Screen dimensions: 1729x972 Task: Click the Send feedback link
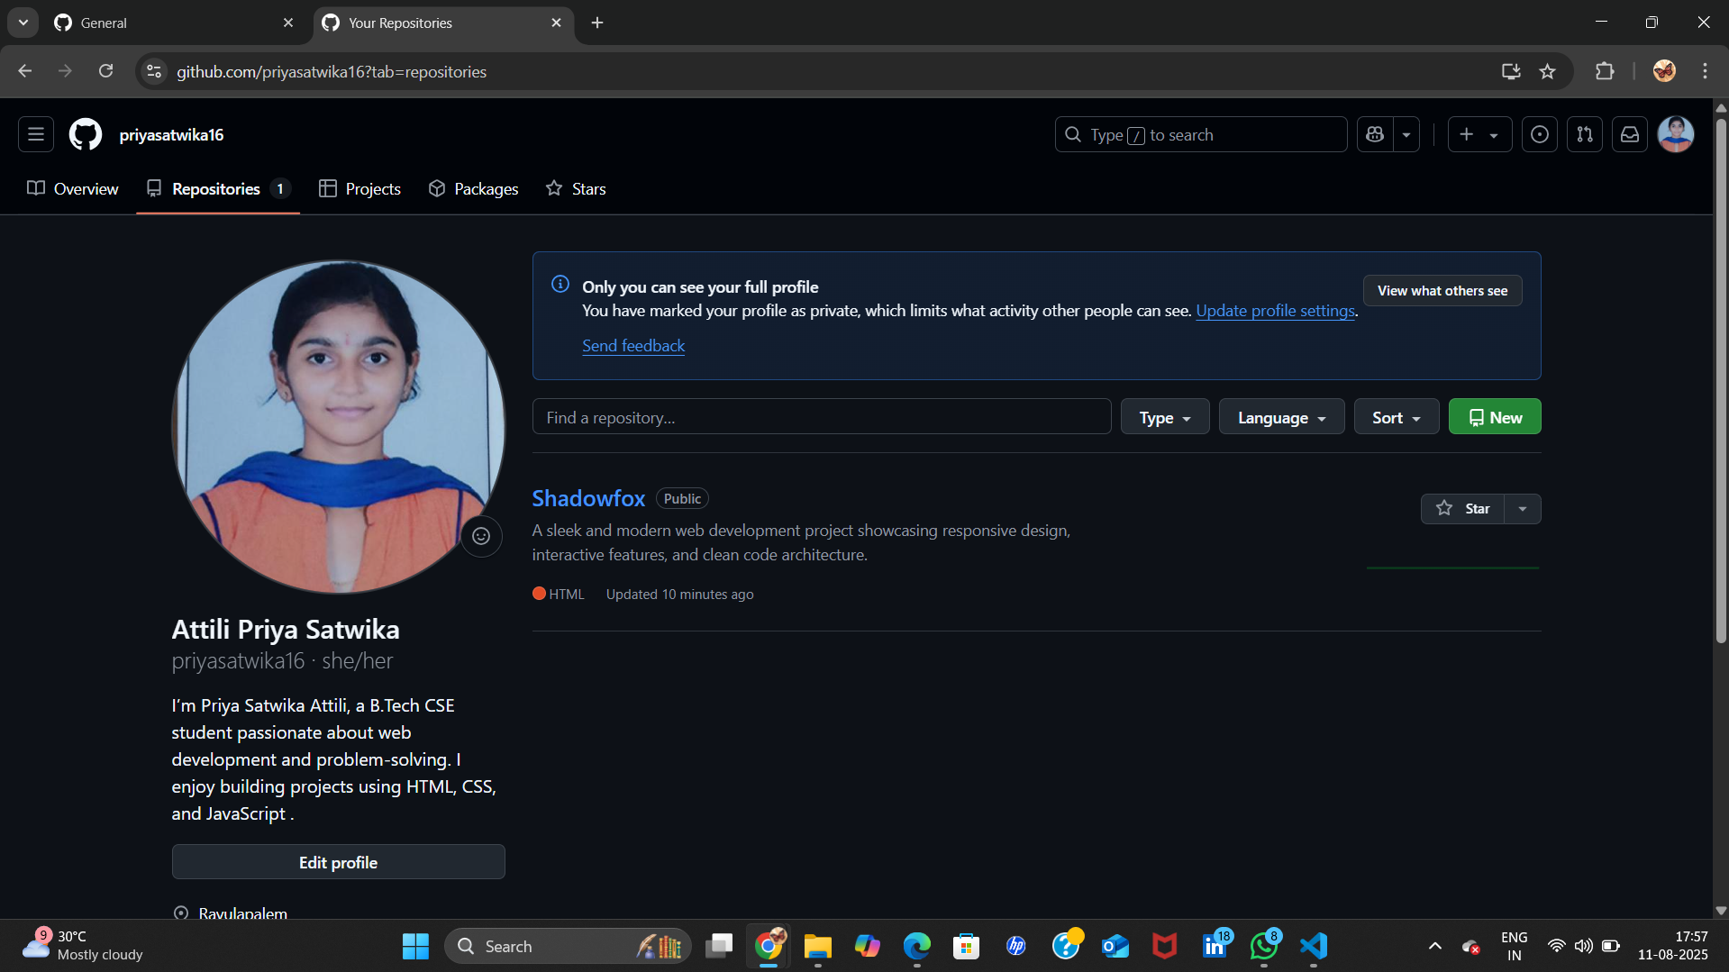click(x=632, y=345)
